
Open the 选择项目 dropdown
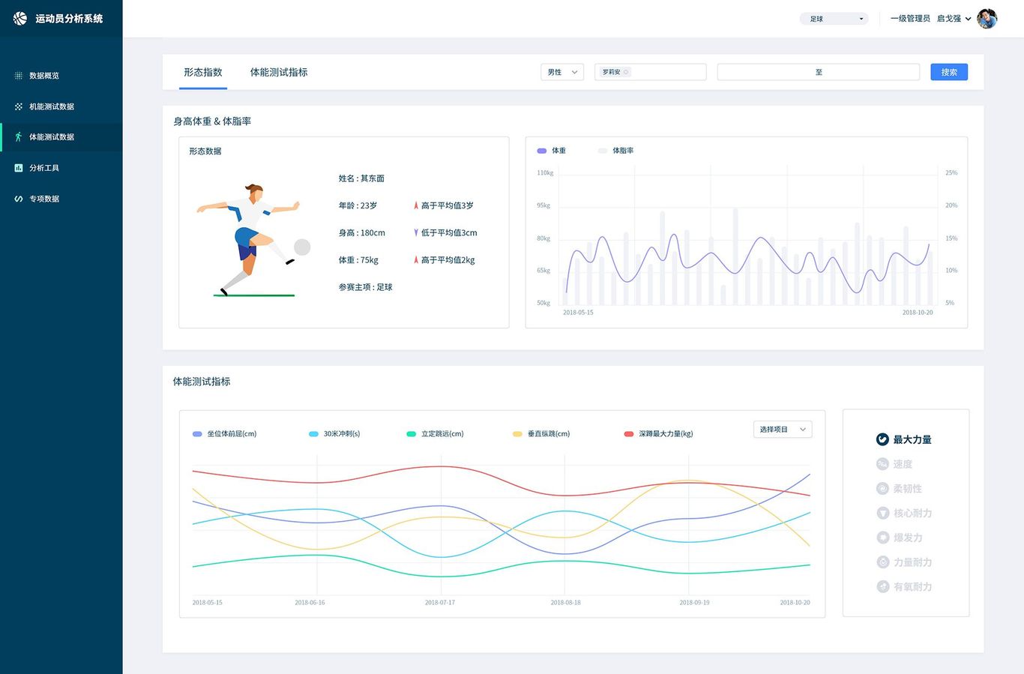(783, 430)
